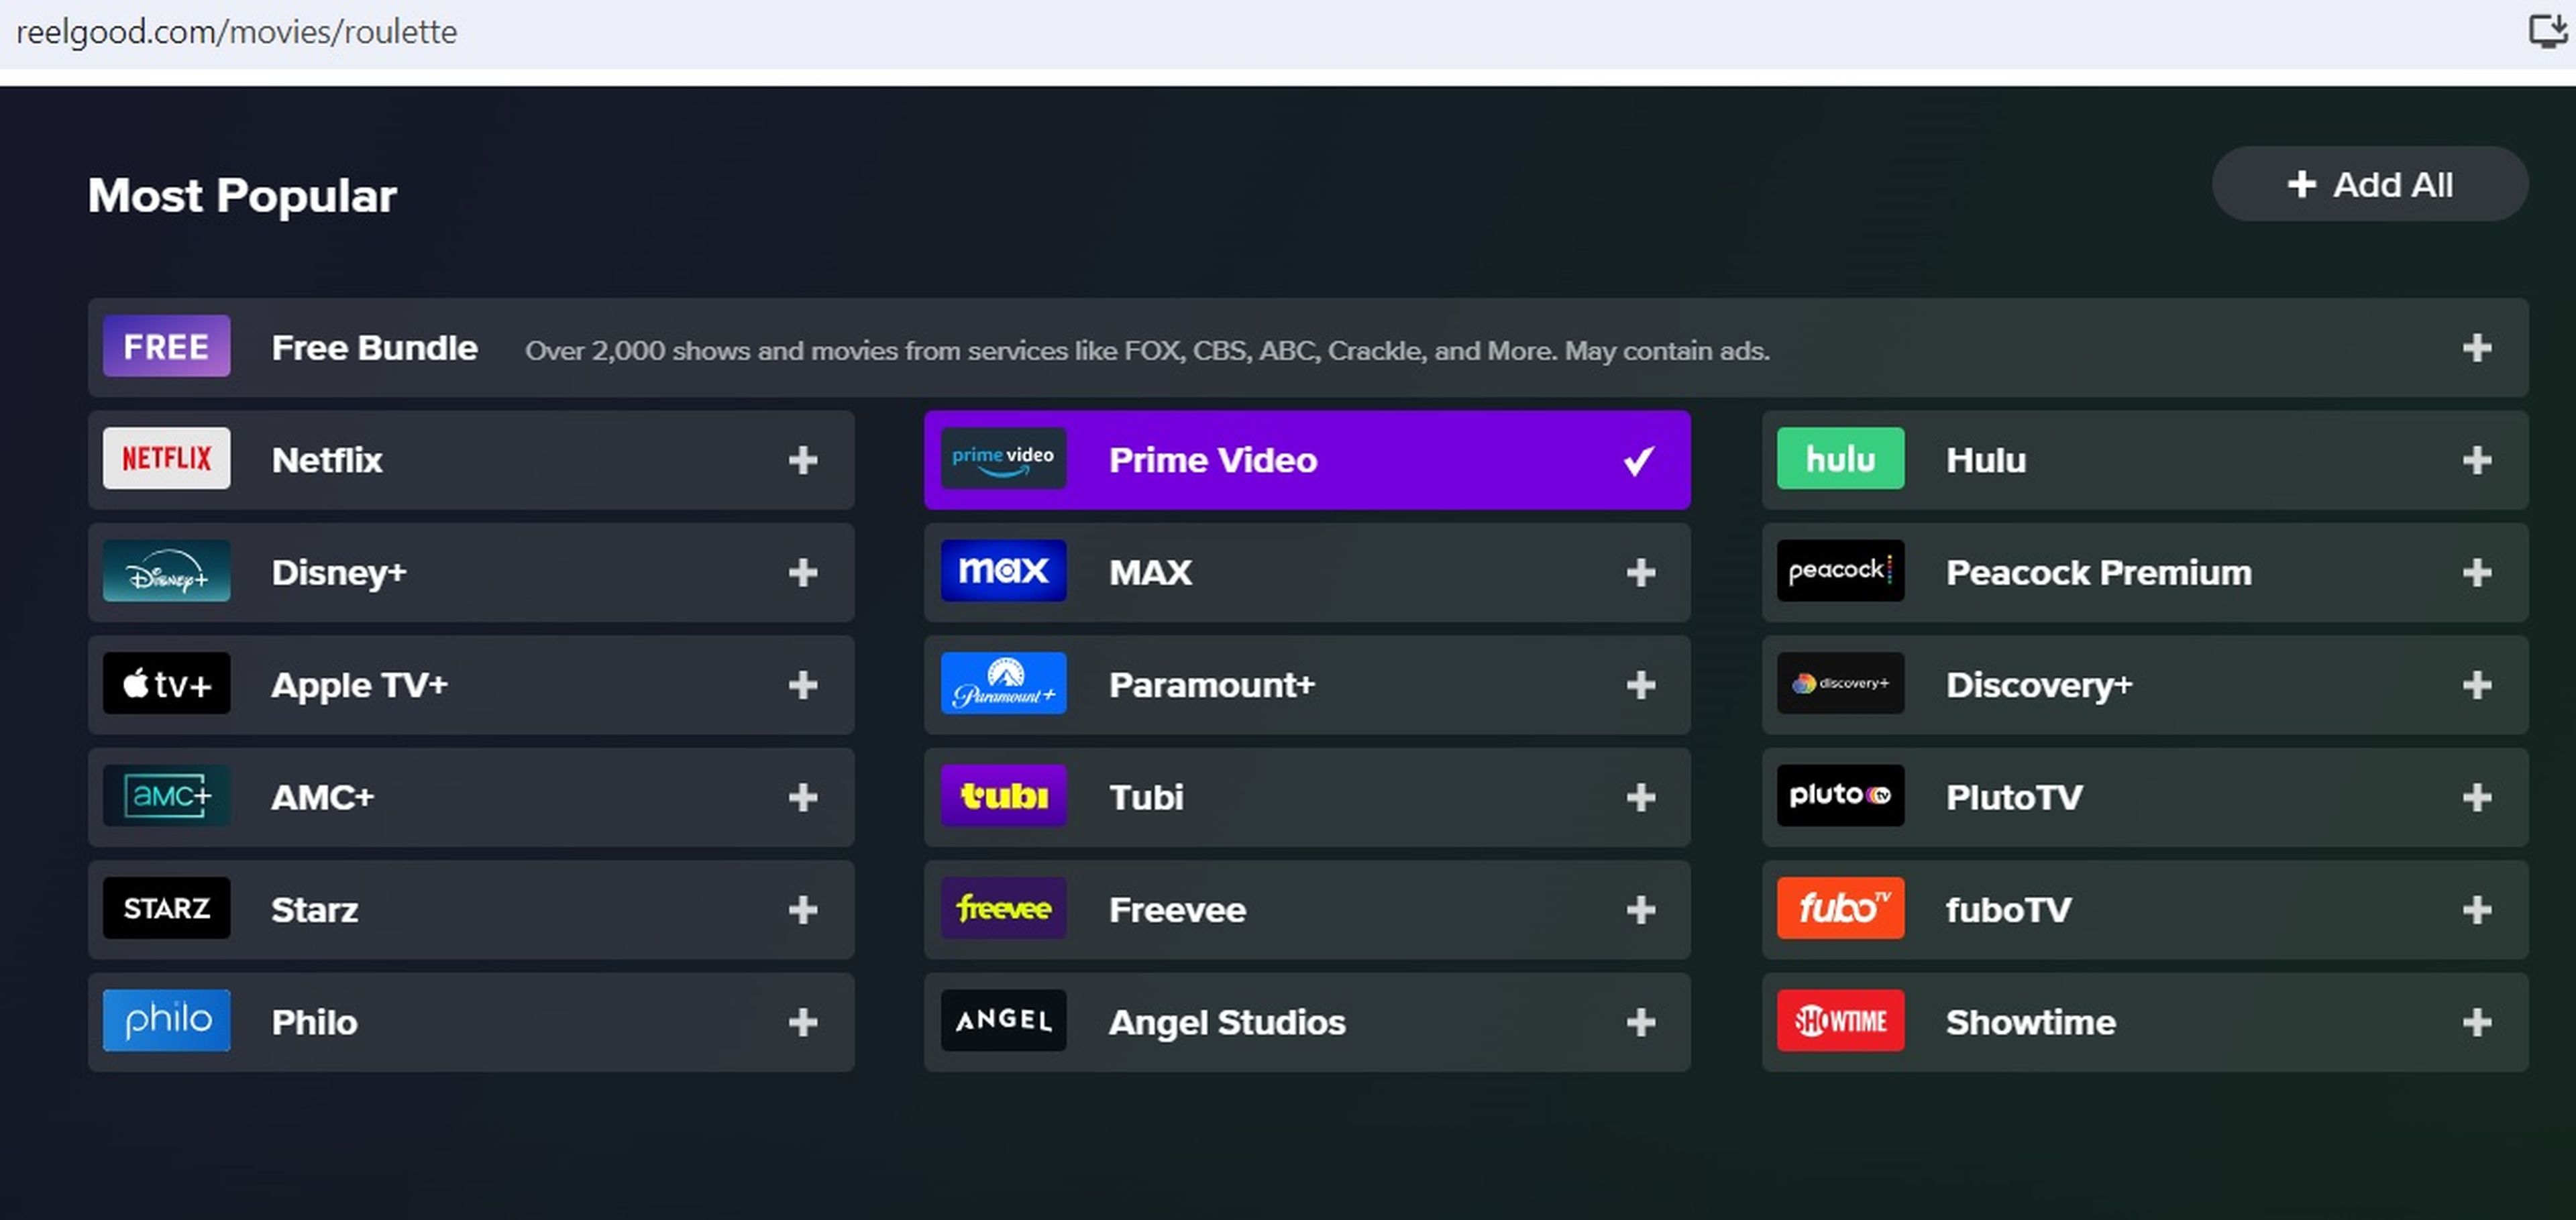Viewport: 2576px width, 1220px height.
Task: Add Starz with its plus sign
Action: [803, 910]
